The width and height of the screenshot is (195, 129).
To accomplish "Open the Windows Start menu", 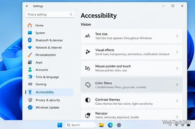I will 60,125.
